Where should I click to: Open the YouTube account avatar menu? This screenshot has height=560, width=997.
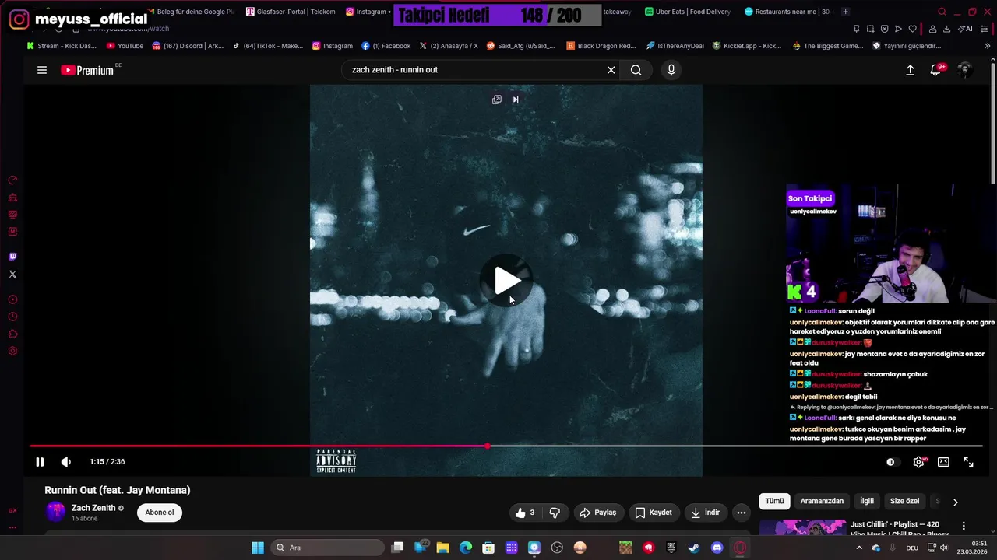tap(964, 70)
